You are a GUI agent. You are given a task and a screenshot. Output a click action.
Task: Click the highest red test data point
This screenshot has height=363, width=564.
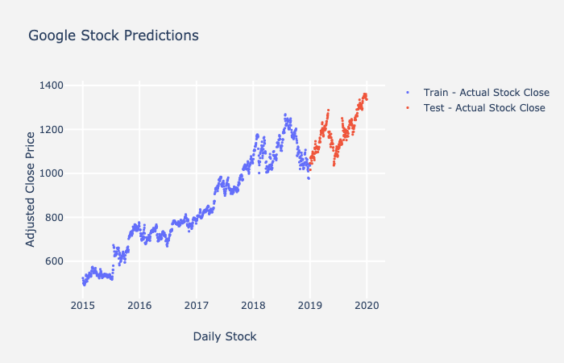(x=365, y=94)
